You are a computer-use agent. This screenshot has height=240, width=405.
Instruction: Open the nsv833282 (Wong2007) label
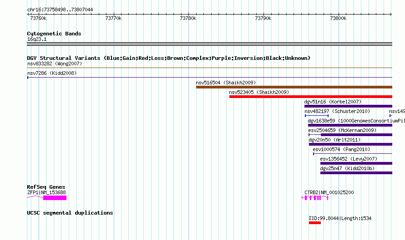[x=55, y=64]
